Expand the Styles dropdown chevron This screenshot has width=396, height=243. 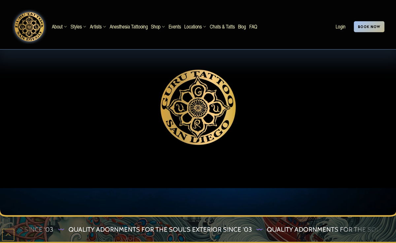[84, 27]
